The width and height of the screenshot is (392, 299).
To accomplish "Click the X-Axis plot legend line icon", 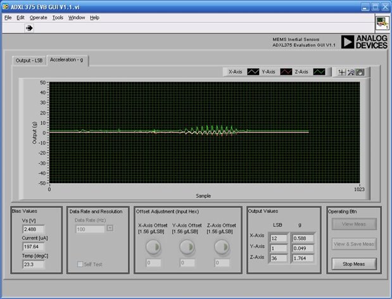I will pyautogui.click(x=253, y=72).
